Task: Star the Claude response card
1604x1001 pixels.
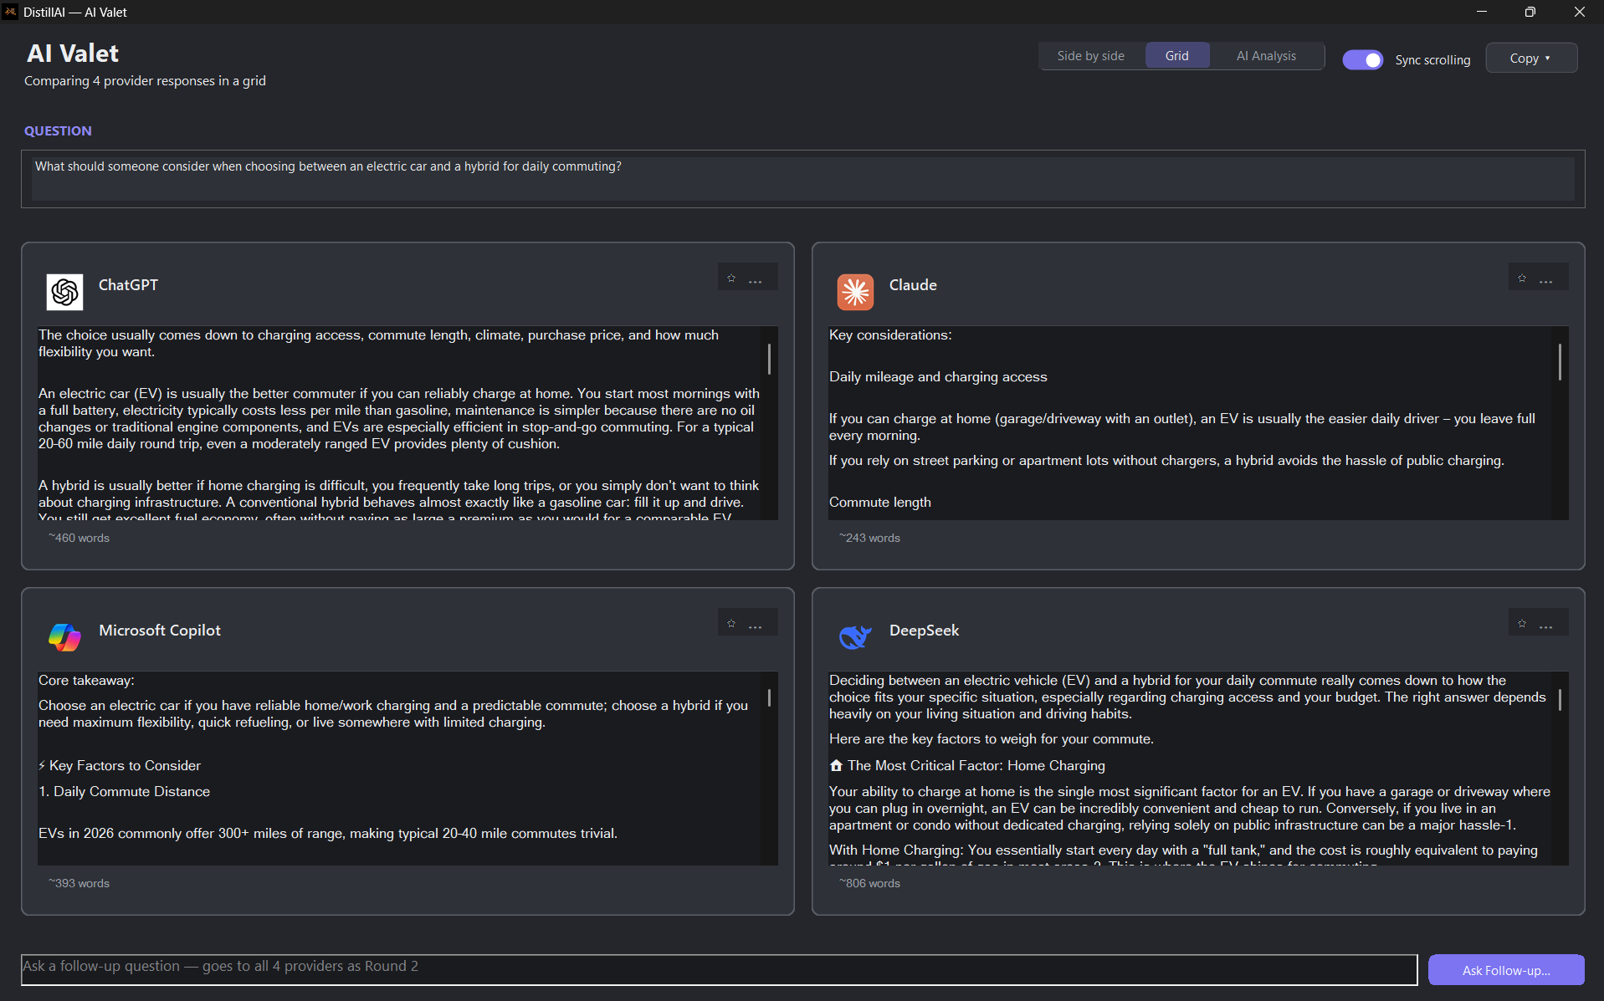Action: tap(1522, 278)
